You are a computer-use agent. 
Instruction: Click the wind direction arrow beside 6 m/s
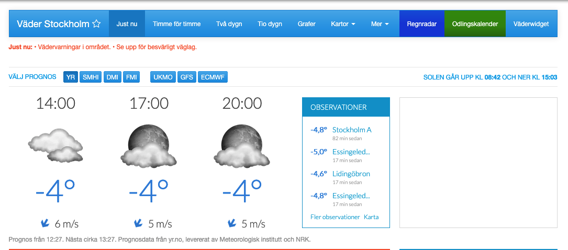tap(45, 223)
